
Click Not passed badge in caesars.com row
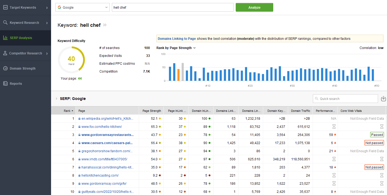coord(374,143)
